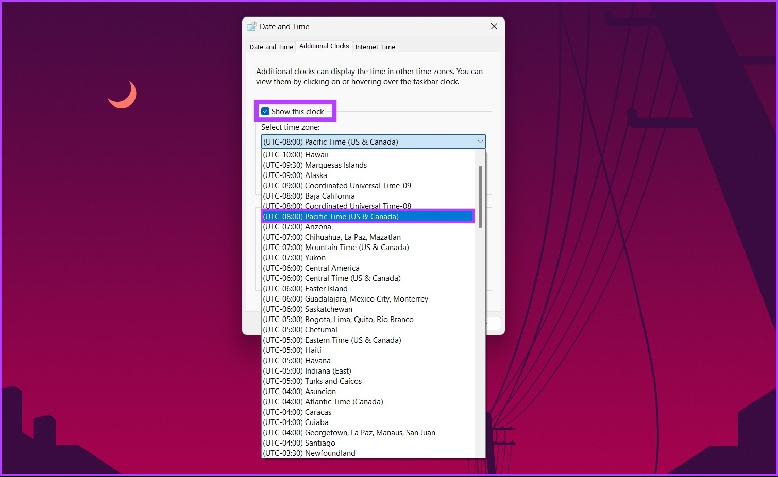Switch to the Internet Time tab

(375, 46)
